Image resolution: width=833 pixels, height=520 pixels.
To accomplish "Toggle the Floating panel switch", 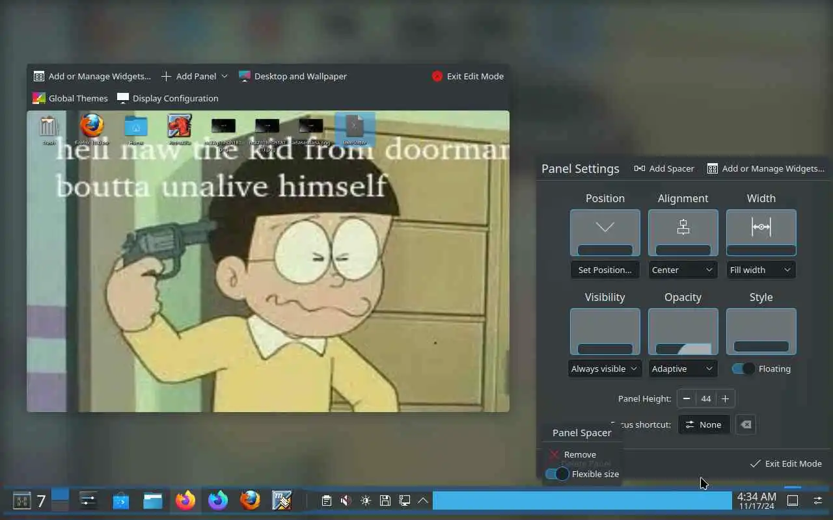I will [743, 369].
